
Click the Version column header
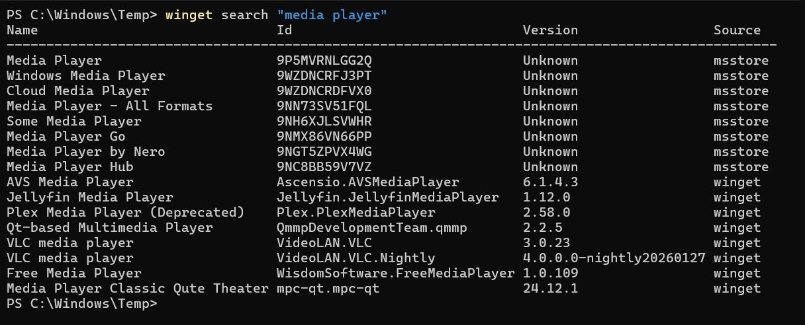pyautogui.click(x=550, y=30)
